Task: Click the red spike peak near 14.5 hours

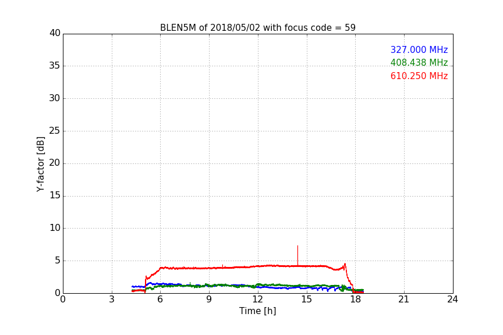Action: 297,246
